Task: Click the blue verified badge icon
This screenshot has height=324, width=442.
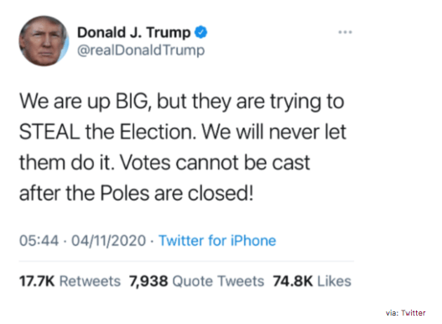Action: 200,32
